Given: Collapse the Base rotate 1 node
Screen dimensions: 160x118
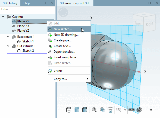Looking at the screenshot, I should 8,37.
